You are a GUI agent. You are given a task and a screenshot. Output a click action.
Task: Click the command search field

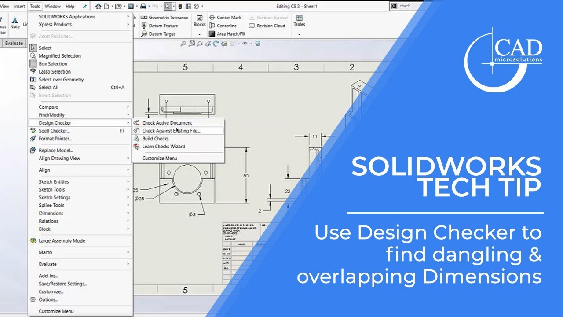(407, 6)
